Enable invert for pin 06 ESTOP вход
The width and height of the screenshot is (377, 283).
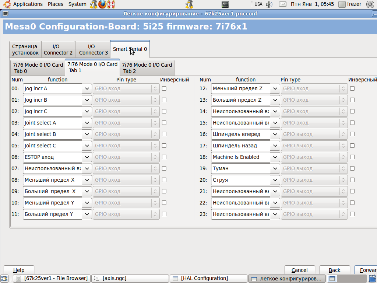(164, 157)
